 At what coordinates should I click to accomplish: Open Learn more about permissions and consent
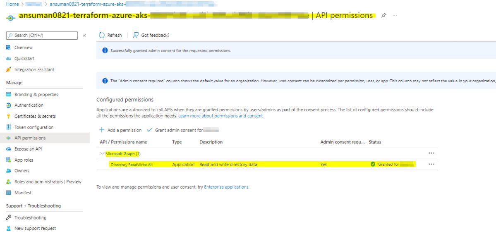coord(220,116)
